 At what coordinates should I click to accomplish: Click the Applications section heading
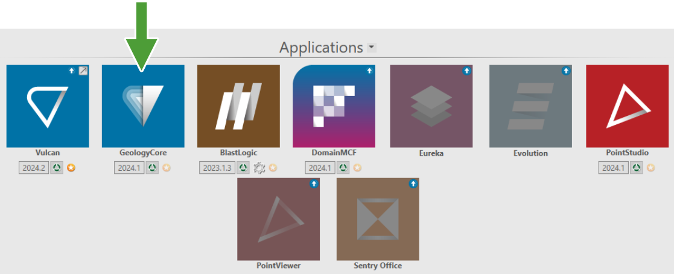321,47
